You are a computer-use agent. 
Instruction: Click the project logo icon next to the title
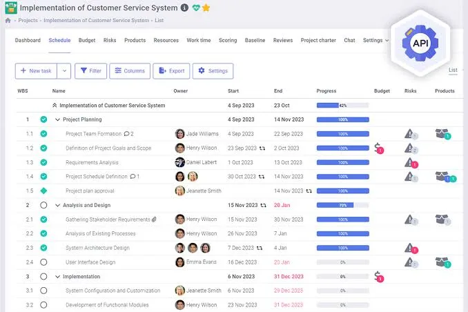point(11,8)
